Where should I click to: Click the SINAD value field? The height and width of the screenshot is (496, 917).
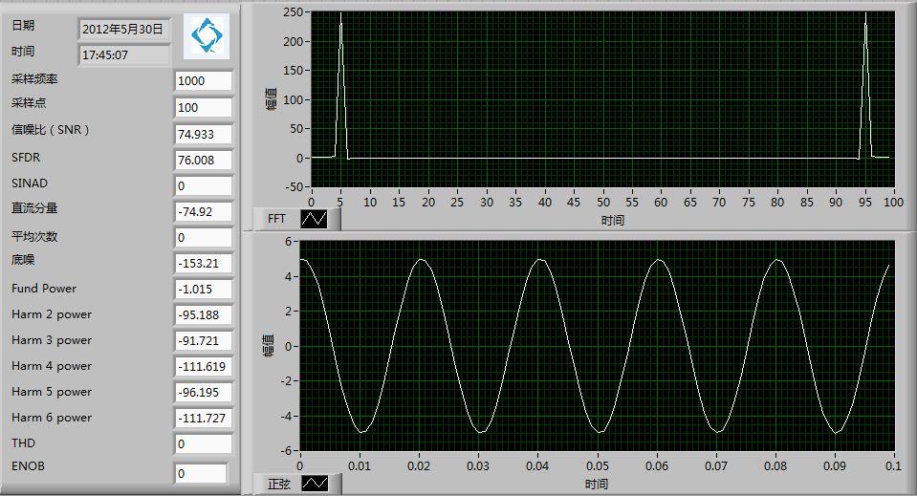(x=203, y=185)
